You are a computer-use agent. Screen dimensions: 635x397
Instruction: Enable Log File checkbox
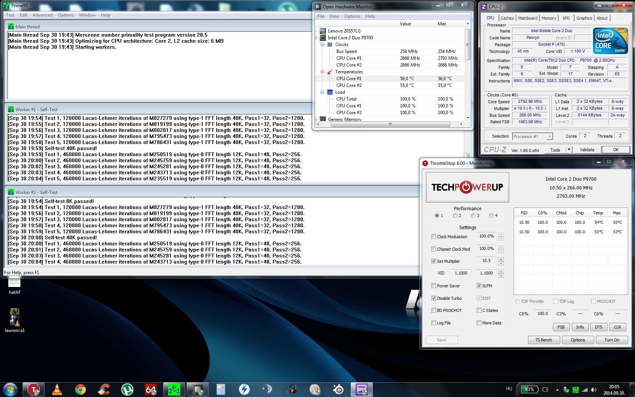click(x=434, y=323)
